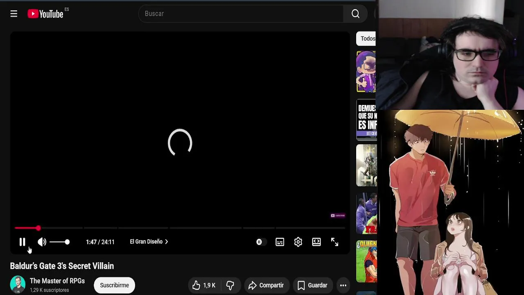The image size is (524, 295).
Task: Switch to theater mode view
Action: click(x=316, y=242)
